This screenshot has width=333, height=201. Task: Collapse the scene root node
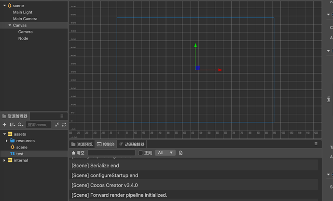(4, 6)
